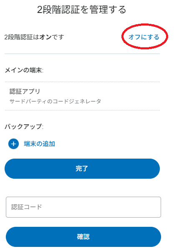Click the digit 2 starting the page title

point(39,10)
